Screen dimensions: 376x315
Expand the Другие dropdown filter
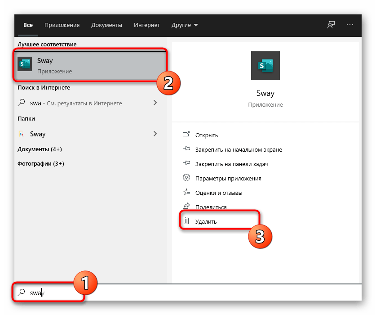point(185,25)
